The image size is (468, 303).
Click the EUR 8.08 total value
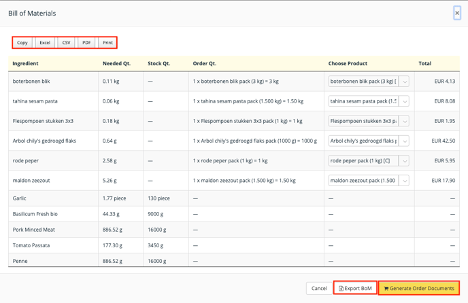pyautogui.click(x=445, y=101)
